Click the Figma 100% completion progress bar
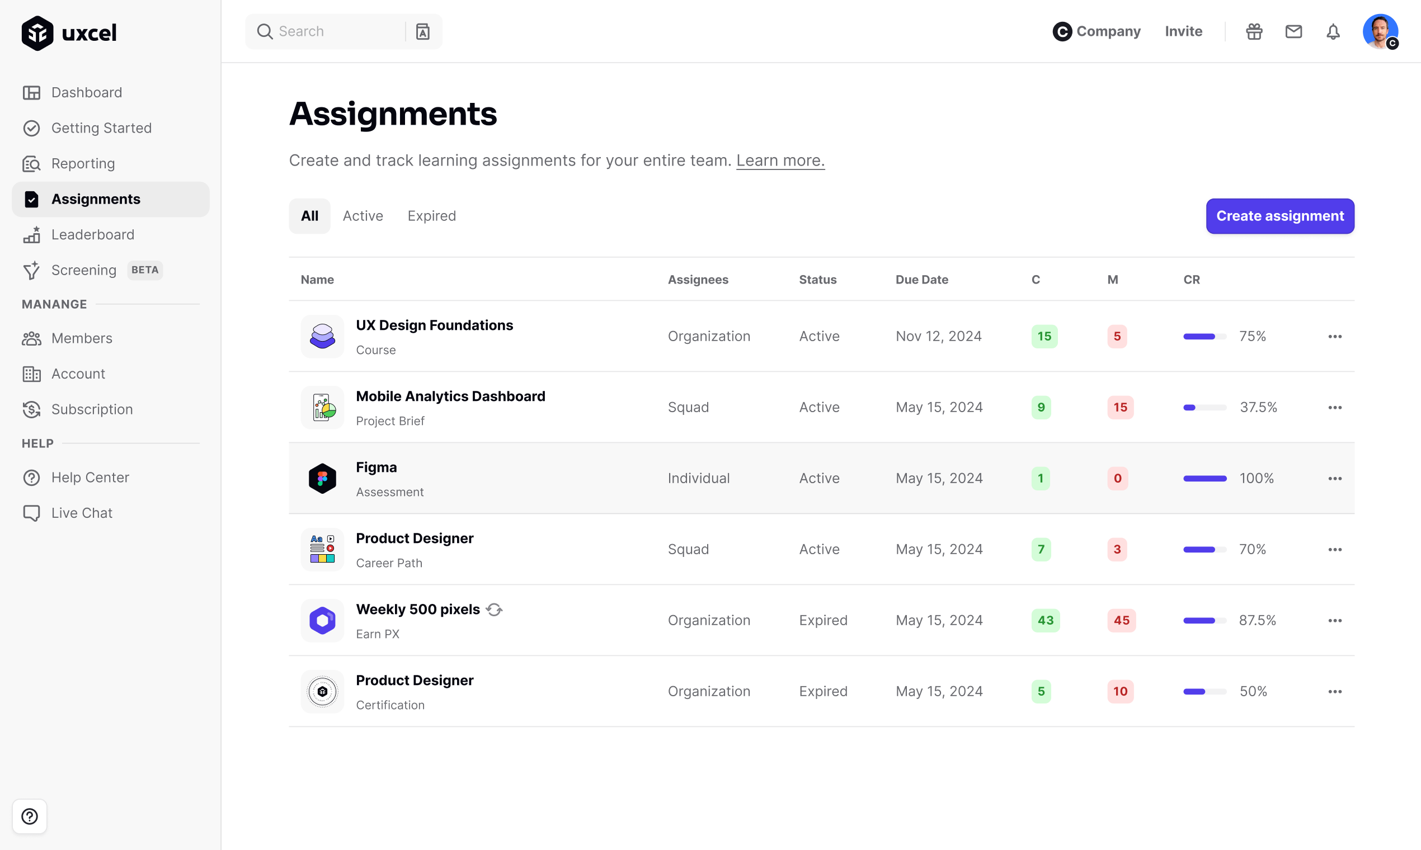 tap(1204, 478)
